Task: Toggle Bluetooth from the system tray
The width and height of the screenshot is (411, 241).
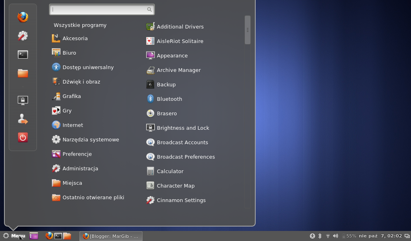Action: tap(320, 236)
